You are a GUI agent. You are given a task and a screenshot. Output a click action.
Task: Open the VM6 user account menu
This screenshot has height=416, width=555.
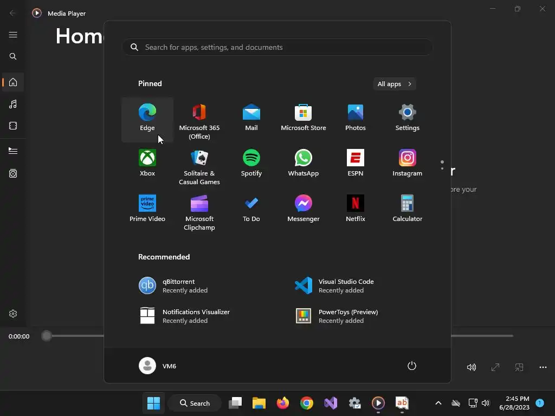pyautogui.click(x=158, y=366)
